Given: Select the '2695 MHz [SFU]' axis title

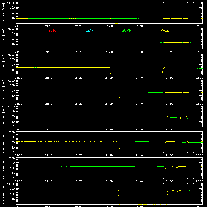Looking at the screenshot, I should 4,116.
